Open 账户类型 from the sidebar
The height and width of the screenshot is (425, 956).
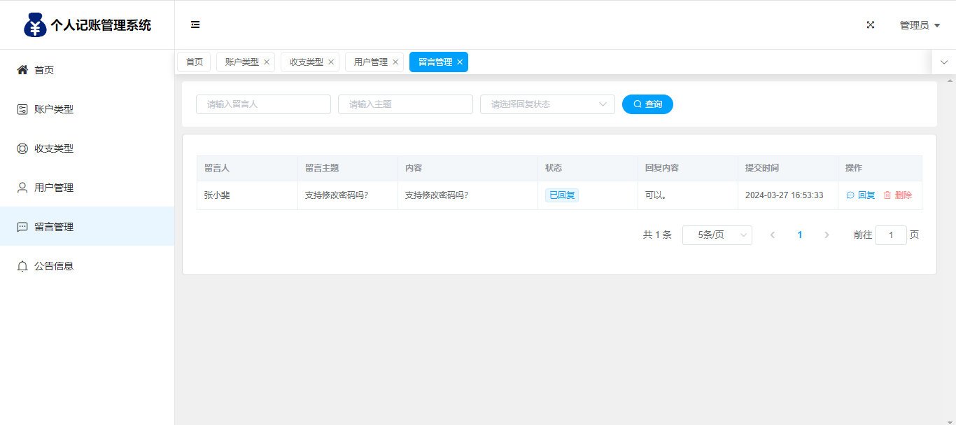tap(54, 109)
